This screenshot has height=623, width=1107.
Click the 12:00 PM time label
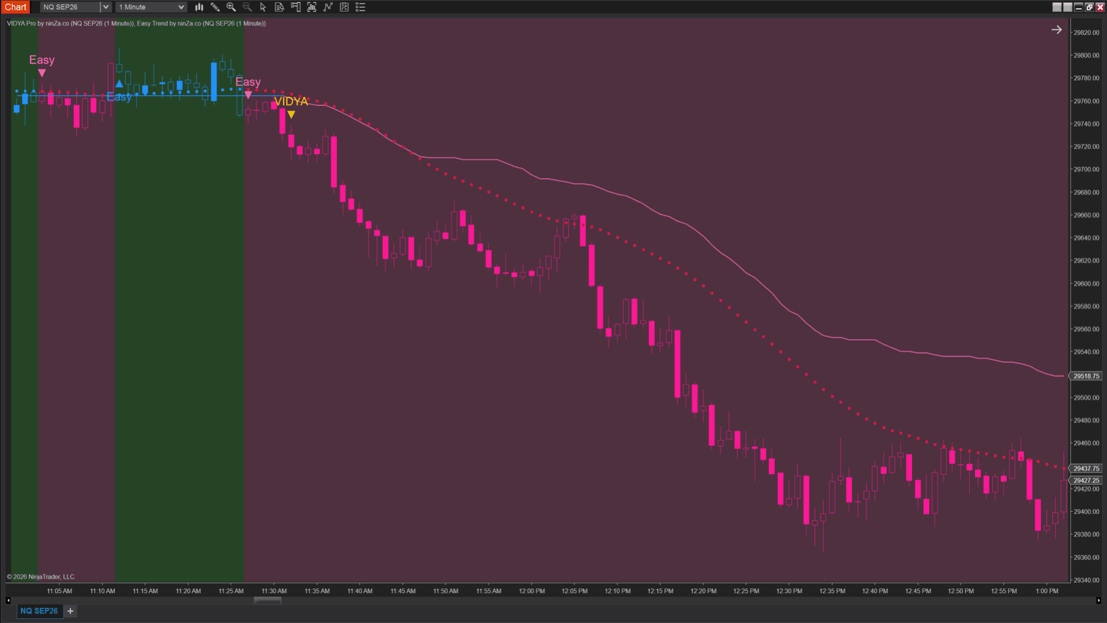(x=532, y=591)
